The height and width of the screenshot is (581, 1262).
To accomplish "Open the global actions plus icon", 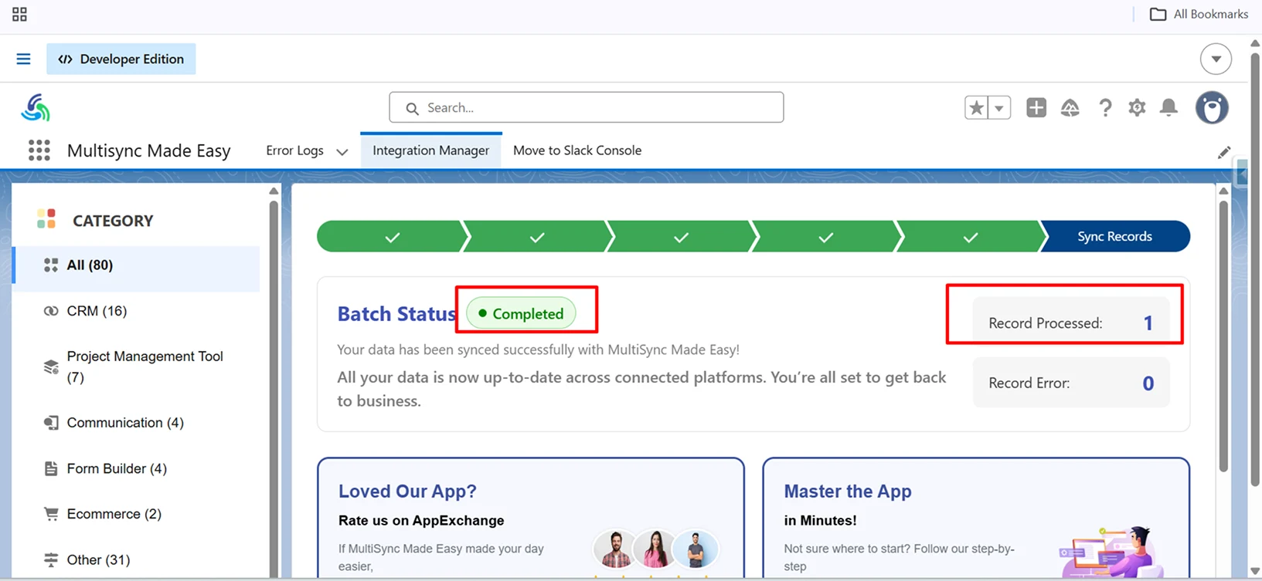I will click(1036, 107).
